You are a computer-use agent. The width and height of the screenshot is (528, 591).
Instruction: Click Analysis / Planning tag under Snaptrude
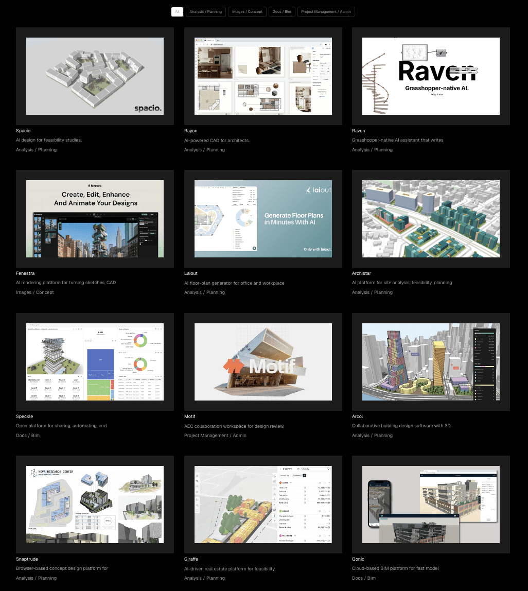click(36, 578)
